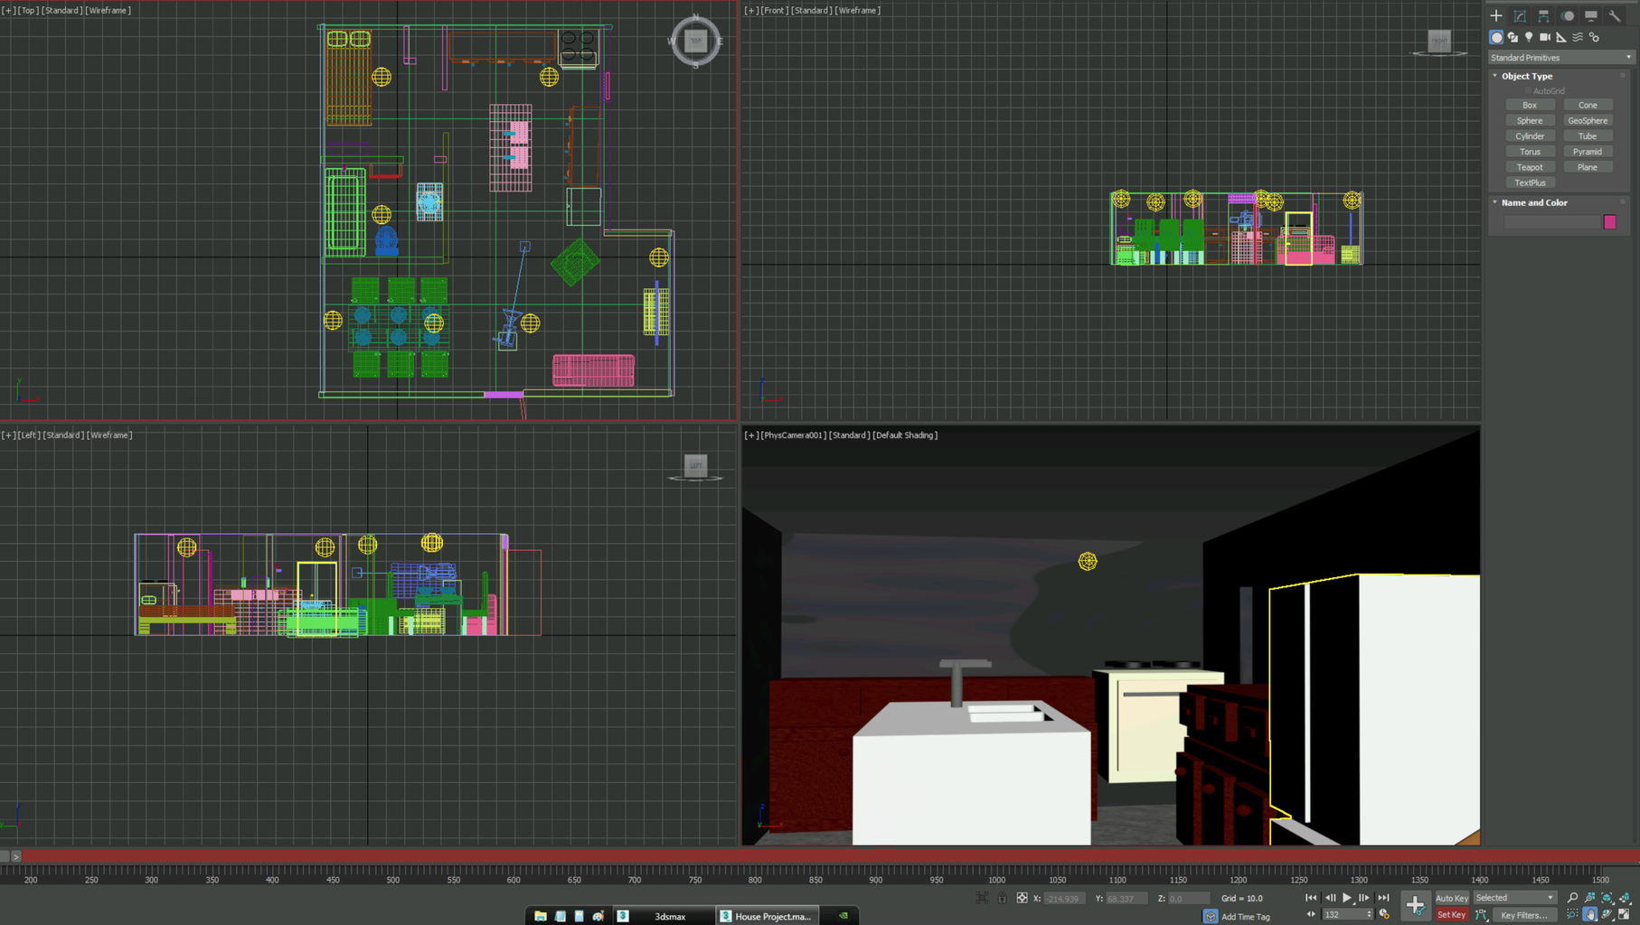
Task: Open the Modify panel tab
Action: (1520, 15)
